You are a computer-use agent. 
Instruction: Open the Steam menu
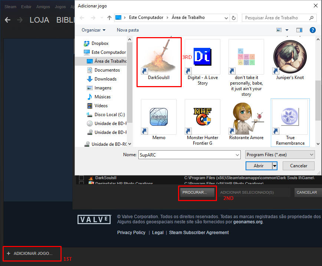10,7
